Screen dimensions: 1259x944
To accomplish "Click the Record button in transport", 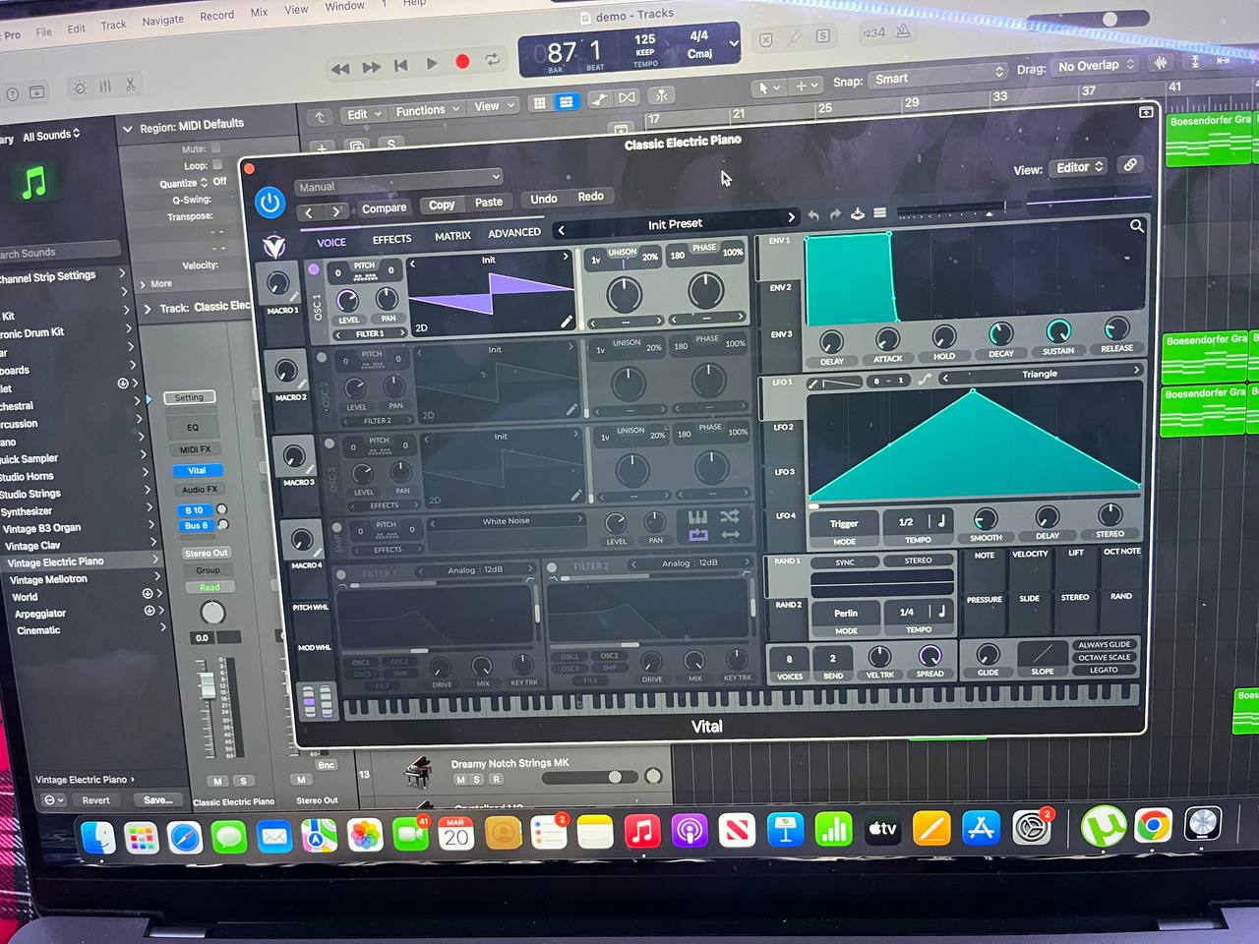I will coord(462,62).
